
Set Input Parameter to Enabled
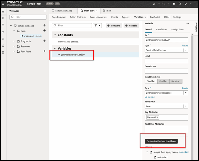pyautogui.click(x=163, y=81)
